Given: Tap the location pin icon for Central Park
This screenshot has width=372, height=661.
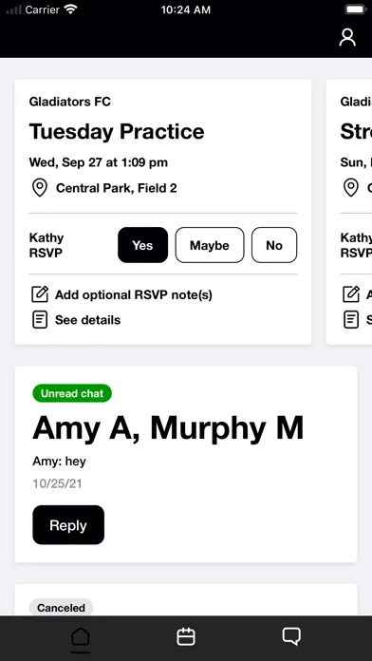Looking at the screenshot, I should 40,188.
